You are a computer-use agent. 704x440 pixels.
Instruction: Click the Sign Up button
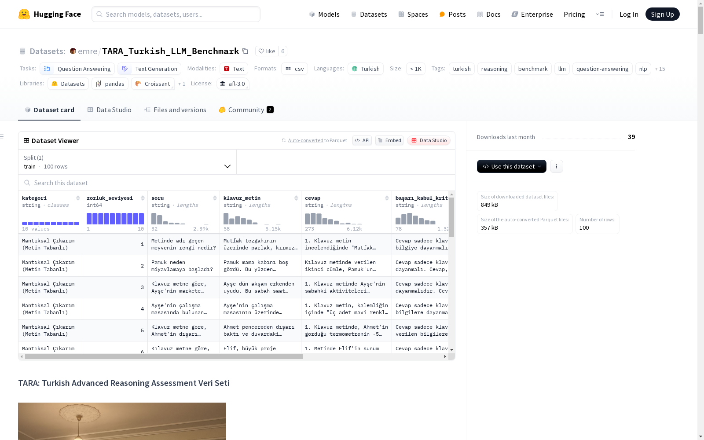pos(662,14)
